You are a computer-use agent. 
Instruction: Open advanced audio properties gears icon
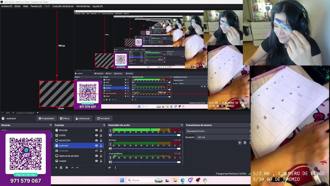click(110, 168)
